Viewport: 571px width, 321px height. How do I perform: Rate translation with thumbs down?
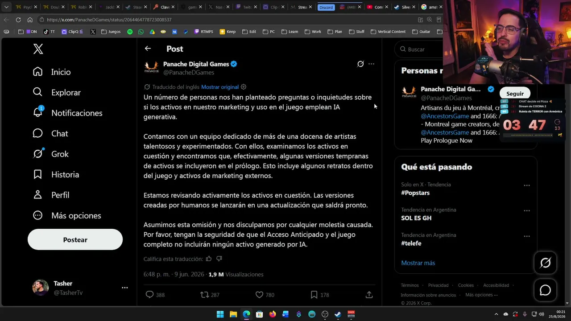pyautogui.click(x=219, y=259)
